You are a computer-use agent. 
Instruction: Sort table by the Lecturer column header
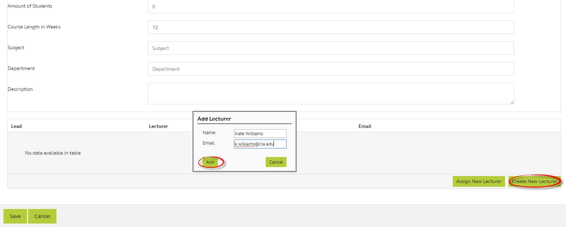[158, 126]
